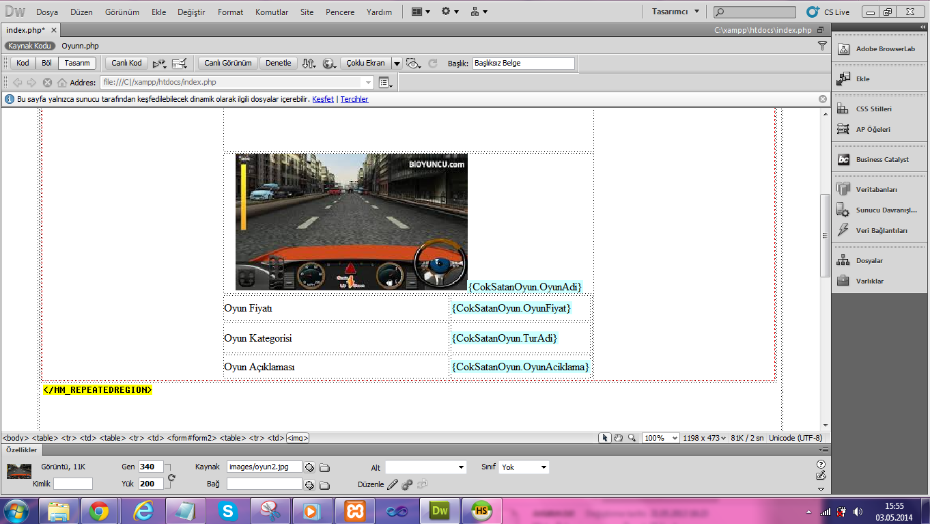Click the Başlık title input field
This screenshot has height=524, width=930.
tap(524, 63)
